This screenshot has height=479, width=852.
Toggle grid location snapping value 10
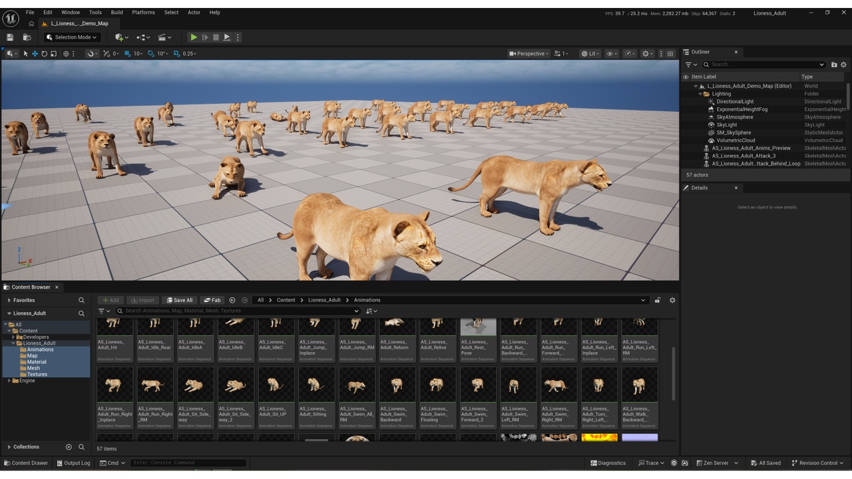pyautogui.click(x=129, y=53)
